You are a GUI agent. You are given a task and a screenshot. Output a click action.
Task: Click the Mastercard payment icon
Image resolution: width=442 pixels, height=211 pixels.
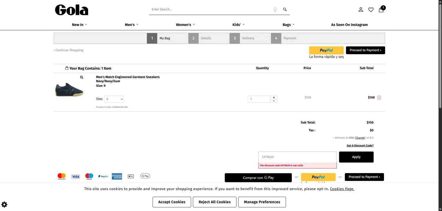(x=62, y=176)
